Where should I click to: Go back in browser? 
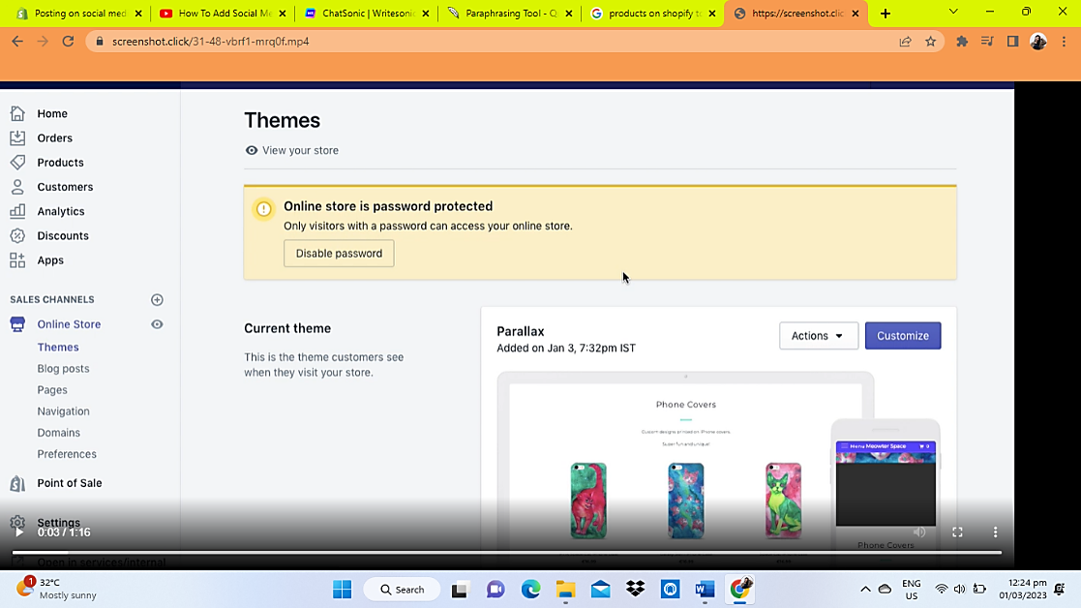point(17,42)
